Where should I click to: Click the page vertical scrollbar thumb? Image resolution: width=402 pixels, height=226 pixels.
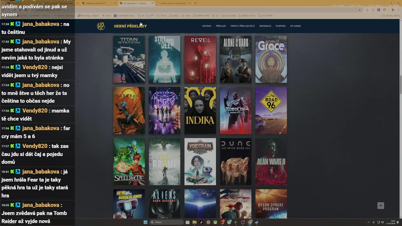(x=400, y=85)
